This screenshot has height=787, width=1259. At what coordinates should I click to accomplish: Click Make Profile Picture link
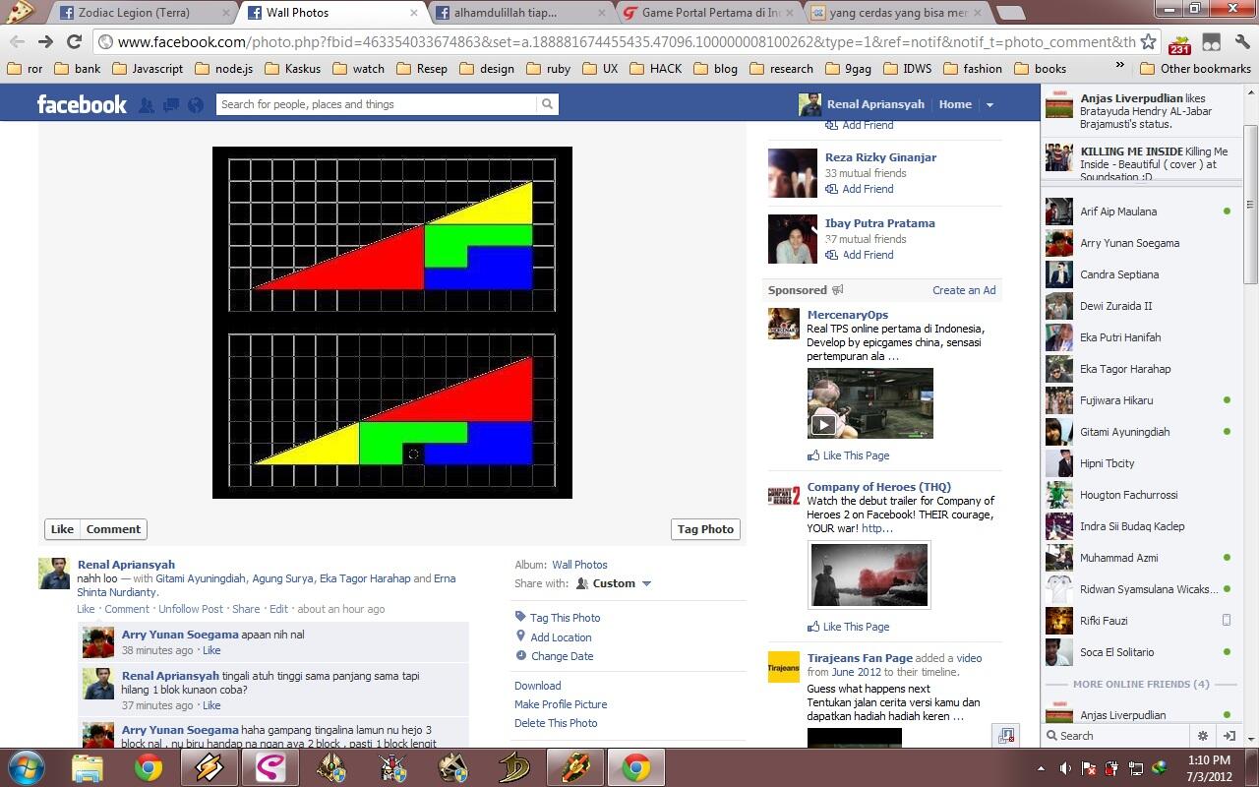click(x=561, y=704)
